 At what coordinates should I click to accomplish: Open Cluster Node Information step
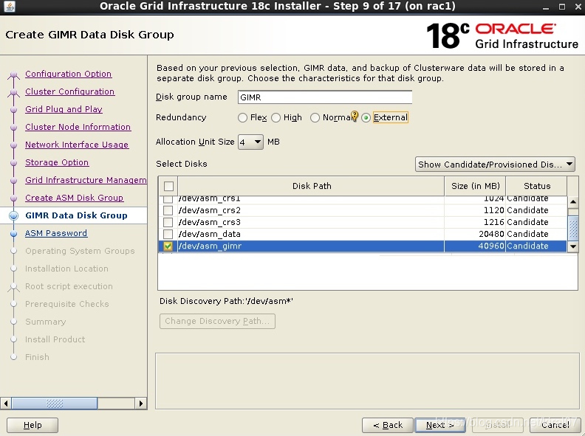tap(78, 127)
